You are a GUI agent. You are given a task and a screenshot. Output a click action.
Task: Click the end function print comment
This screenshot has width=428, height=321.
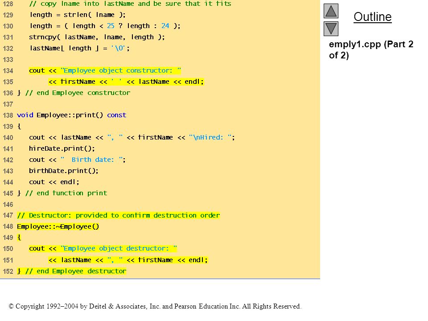point(66,193)
